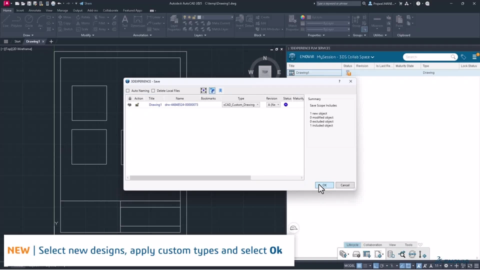Click the select-all objects icon in Save dialog
This screenshot has height=270, width=480.
tap(203, 90)
